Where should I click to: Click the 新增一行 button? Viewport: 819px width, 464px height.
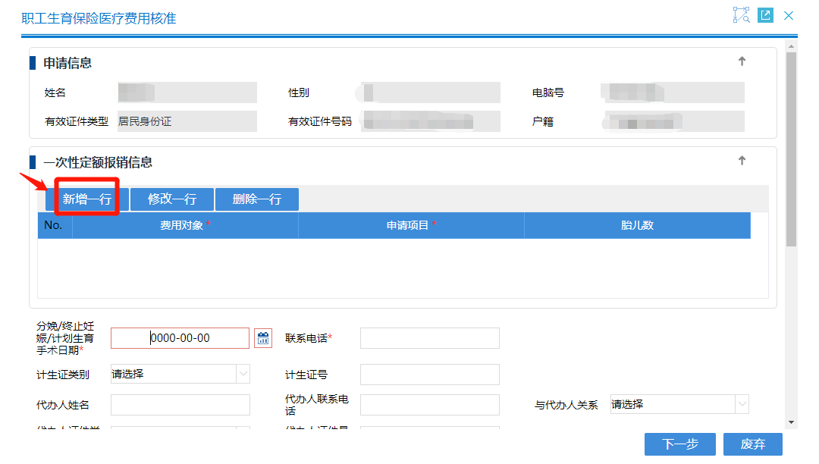(87, 199)
